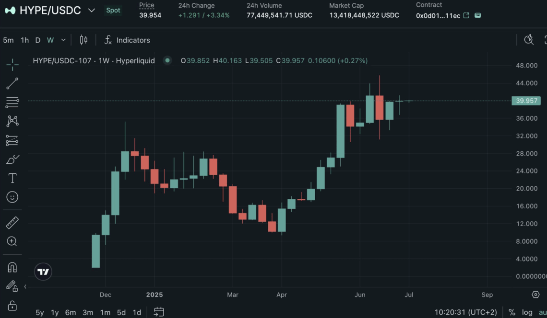Select the brush drawing tool
This screenshot has height=318, width=547.
tap(12, 159)
